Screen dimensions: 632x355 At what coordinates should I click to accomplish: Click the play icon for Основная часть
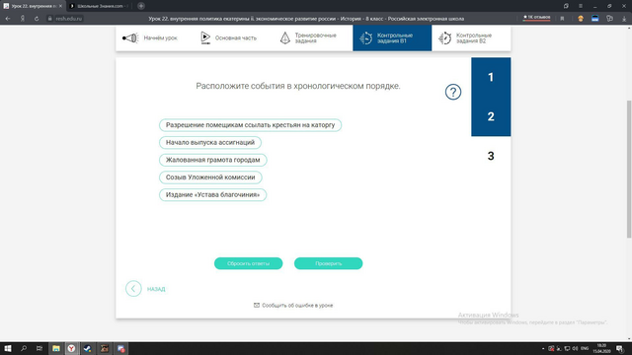205,37
